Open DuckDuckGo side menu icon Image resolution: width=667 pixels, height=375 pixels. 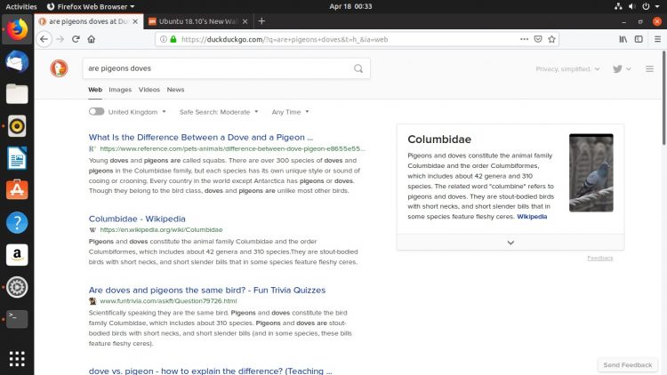pyautogui.click(x=649, y=69)
